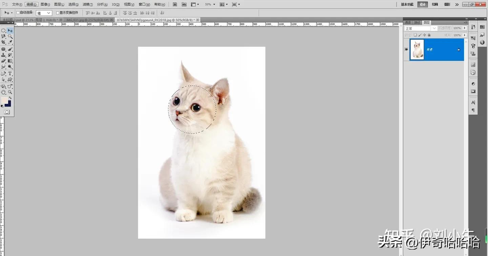Enable the 自动选择 checkbox
The height and width of the screenshot is (256, 488).
[18, 13]
